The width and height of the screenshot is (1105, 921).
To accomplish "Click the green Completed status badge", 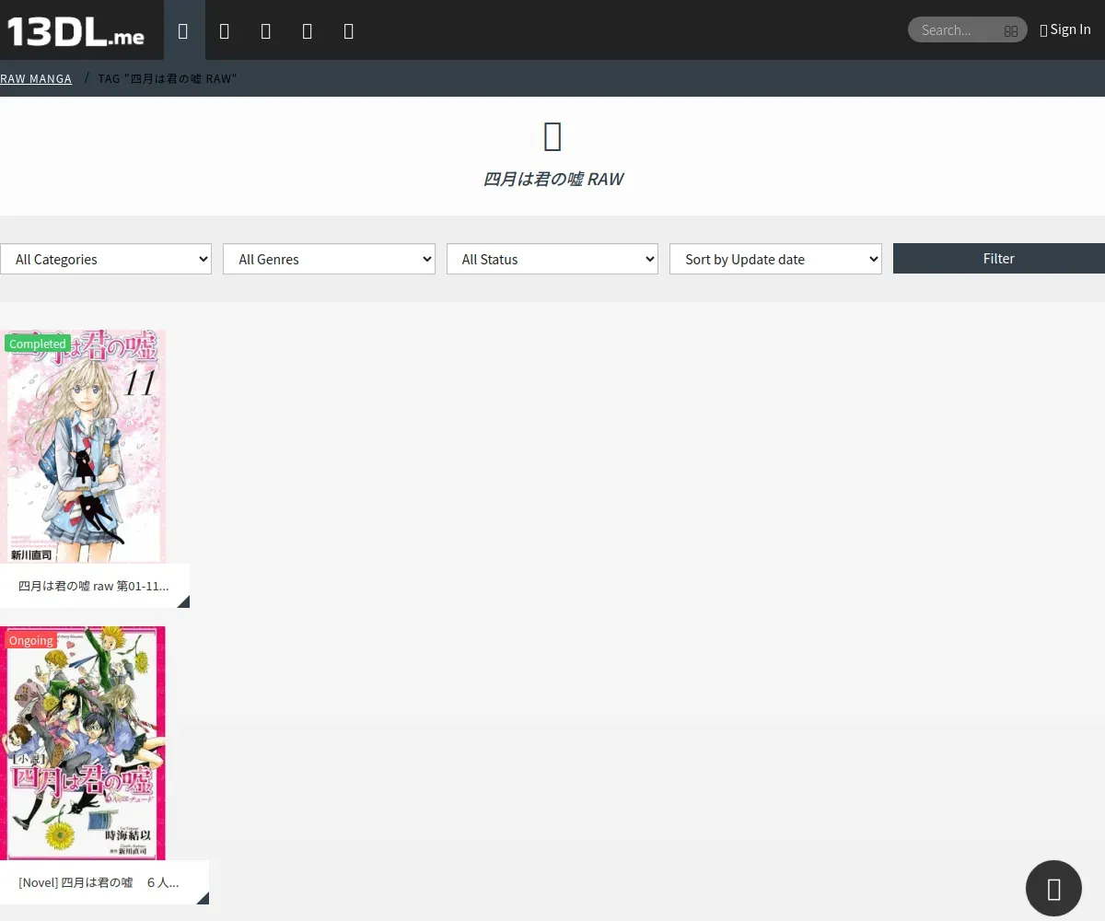I will [38, 344].
